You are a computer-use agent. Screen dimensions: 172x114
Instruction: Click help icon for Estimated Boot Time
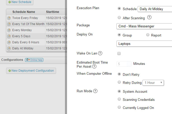pos(94,66)
